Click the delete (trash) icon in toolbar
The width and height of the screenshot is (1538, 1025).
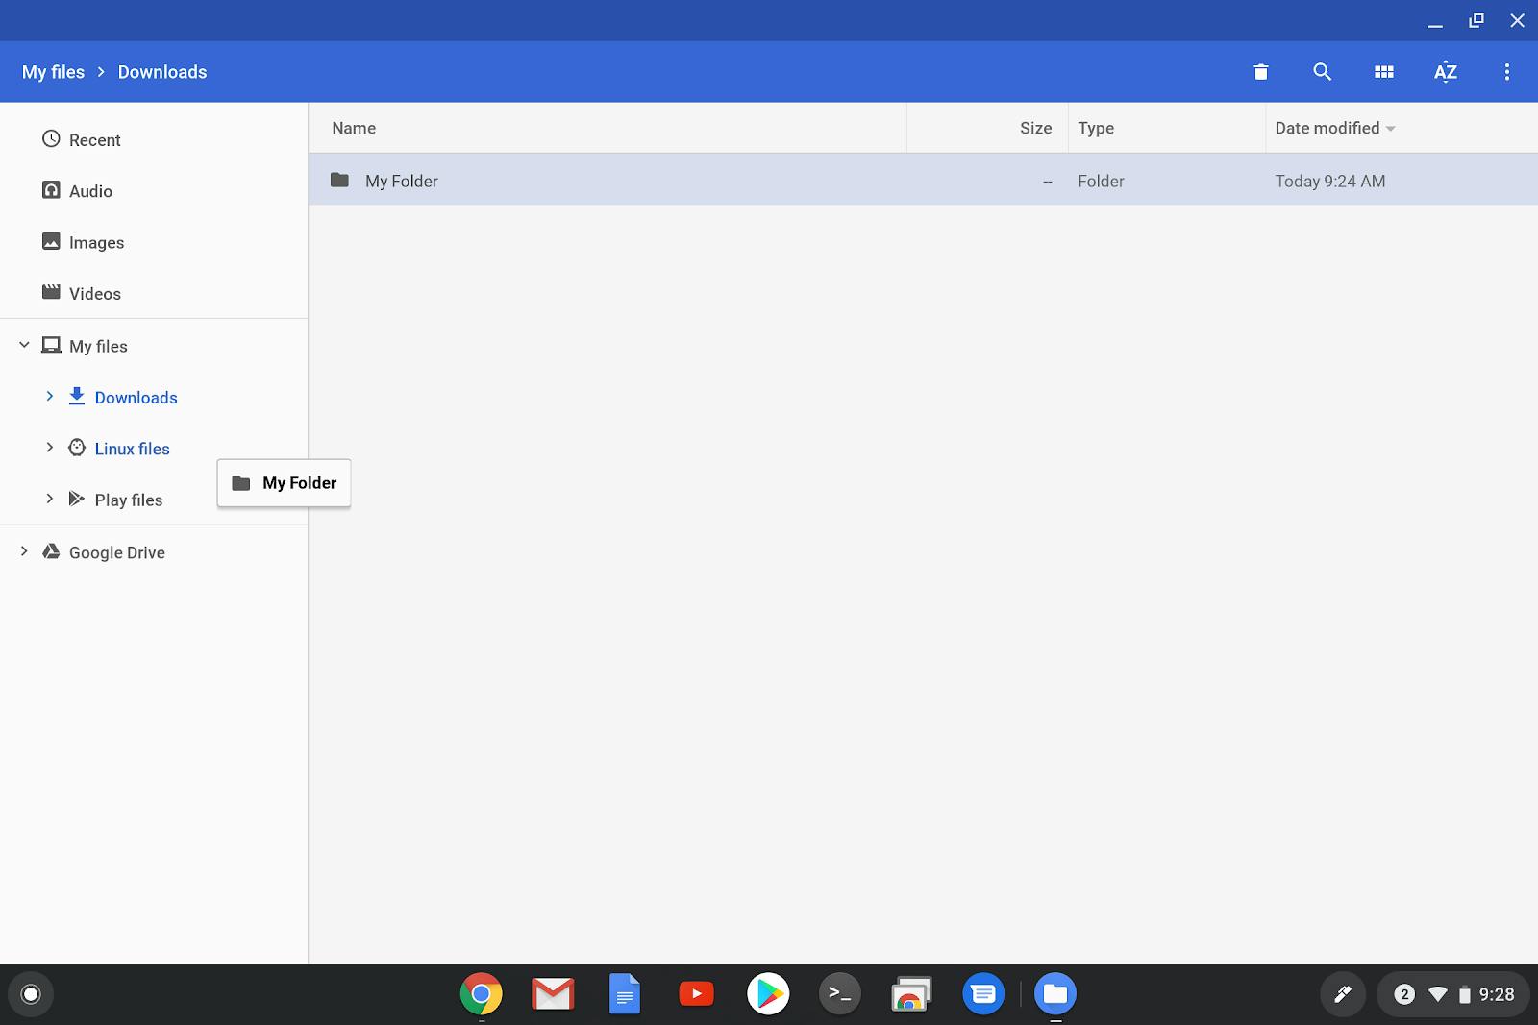point(1259,71)
